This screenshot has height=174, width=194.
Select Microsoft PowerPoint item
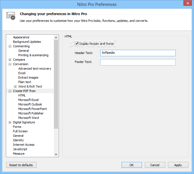click(x=33, y=109)
